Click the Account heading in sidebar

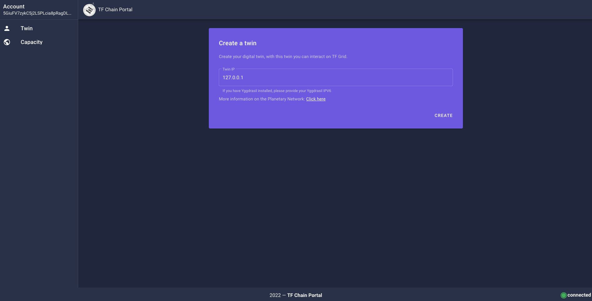14,7
